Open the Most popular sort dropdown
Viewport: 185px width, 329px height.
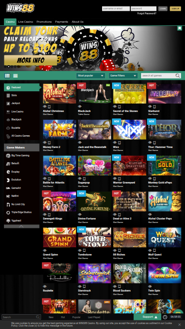pyautogui.click(x=91, y=75)
